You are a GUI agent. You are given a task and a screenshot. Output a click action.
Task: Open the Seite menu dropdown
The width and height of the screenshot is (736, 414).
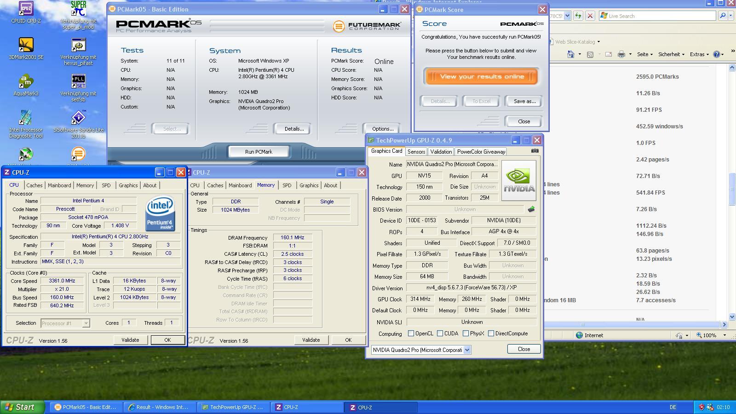(x=644, y=54)
